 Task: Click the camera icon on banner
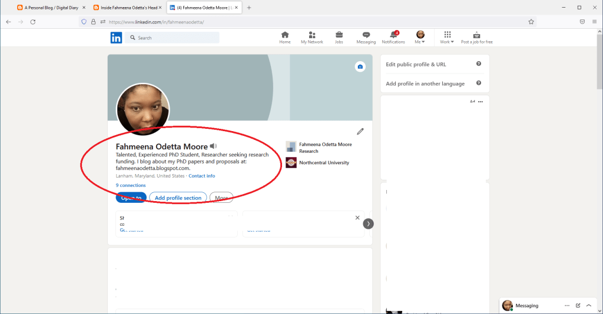coord(360,67)
